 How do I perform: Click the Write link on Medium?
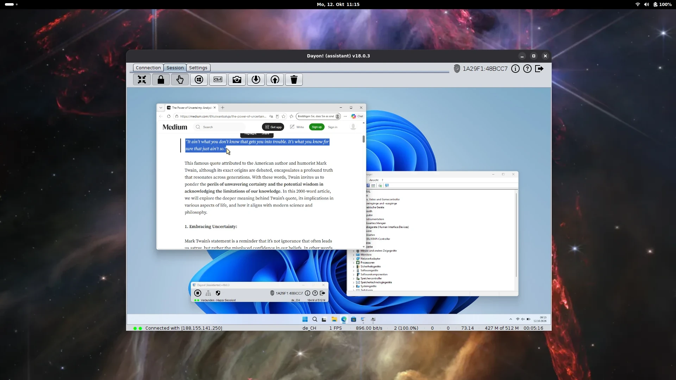coord(297,127)
